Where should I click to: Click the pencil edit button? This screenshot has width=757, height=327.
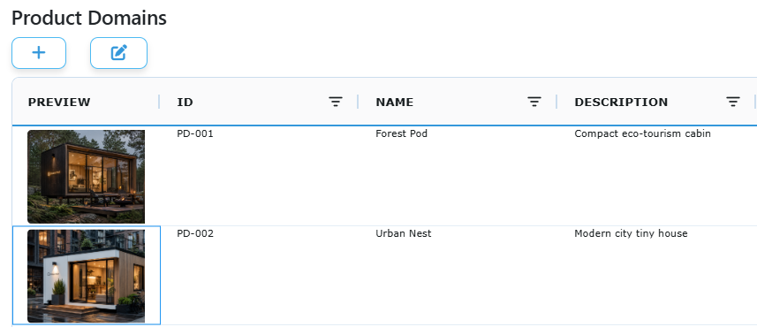[x=118, y=53]
